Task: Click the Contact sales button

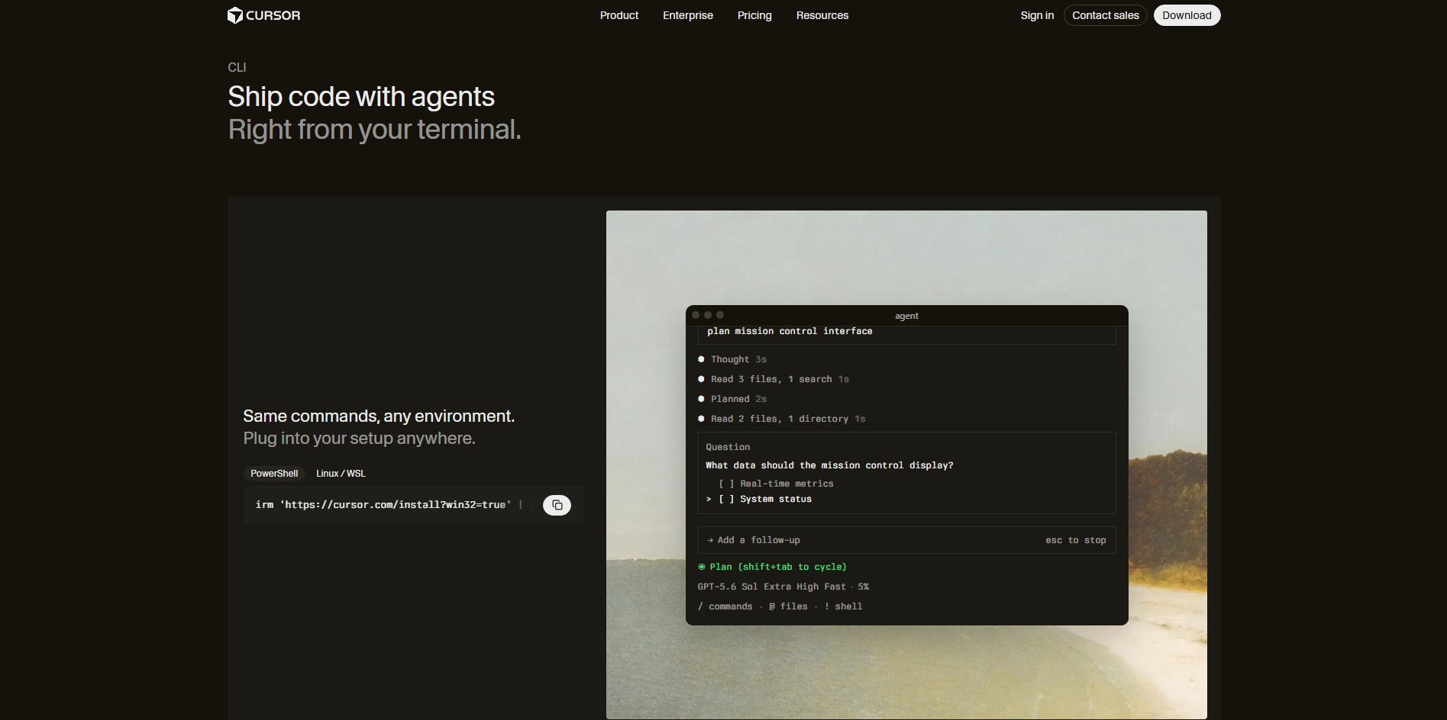Action: pyautogui.click(x=1105, y=15)
